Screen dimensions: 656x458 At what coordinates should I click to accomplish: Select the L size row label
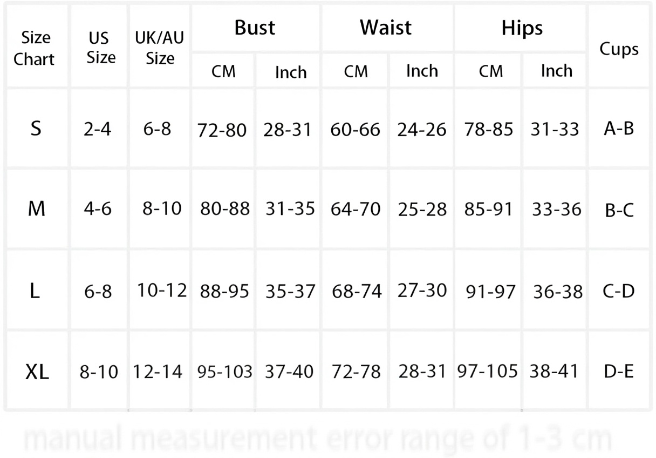[35, 291]
